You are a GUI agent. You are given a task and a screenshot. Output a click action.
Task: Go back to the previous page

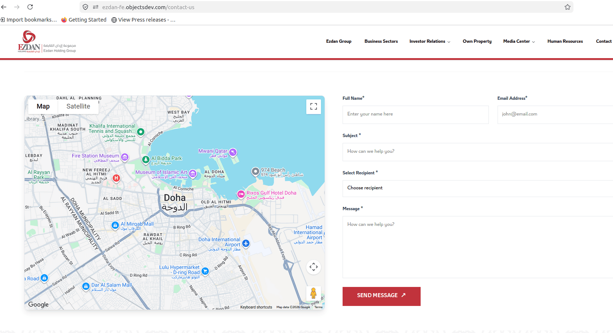4,7
